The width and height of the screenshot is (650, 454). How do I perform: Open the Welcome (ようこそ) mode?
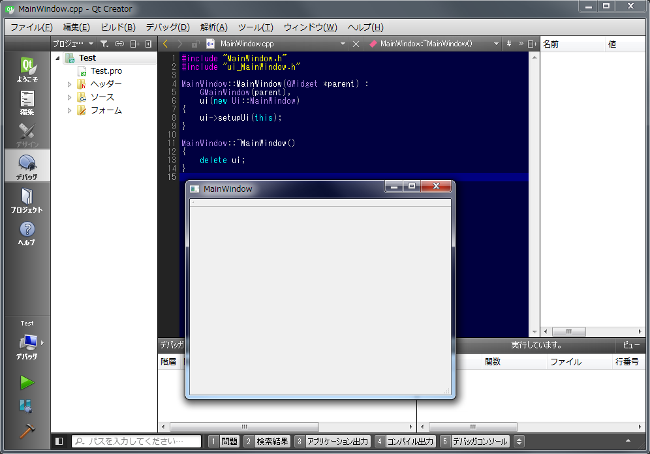point(27,69)
